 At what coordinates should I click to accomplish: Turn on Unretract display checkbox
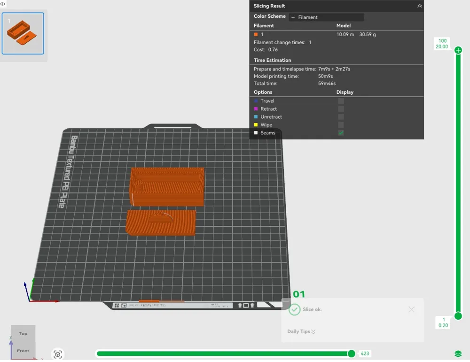coord(341,117)
